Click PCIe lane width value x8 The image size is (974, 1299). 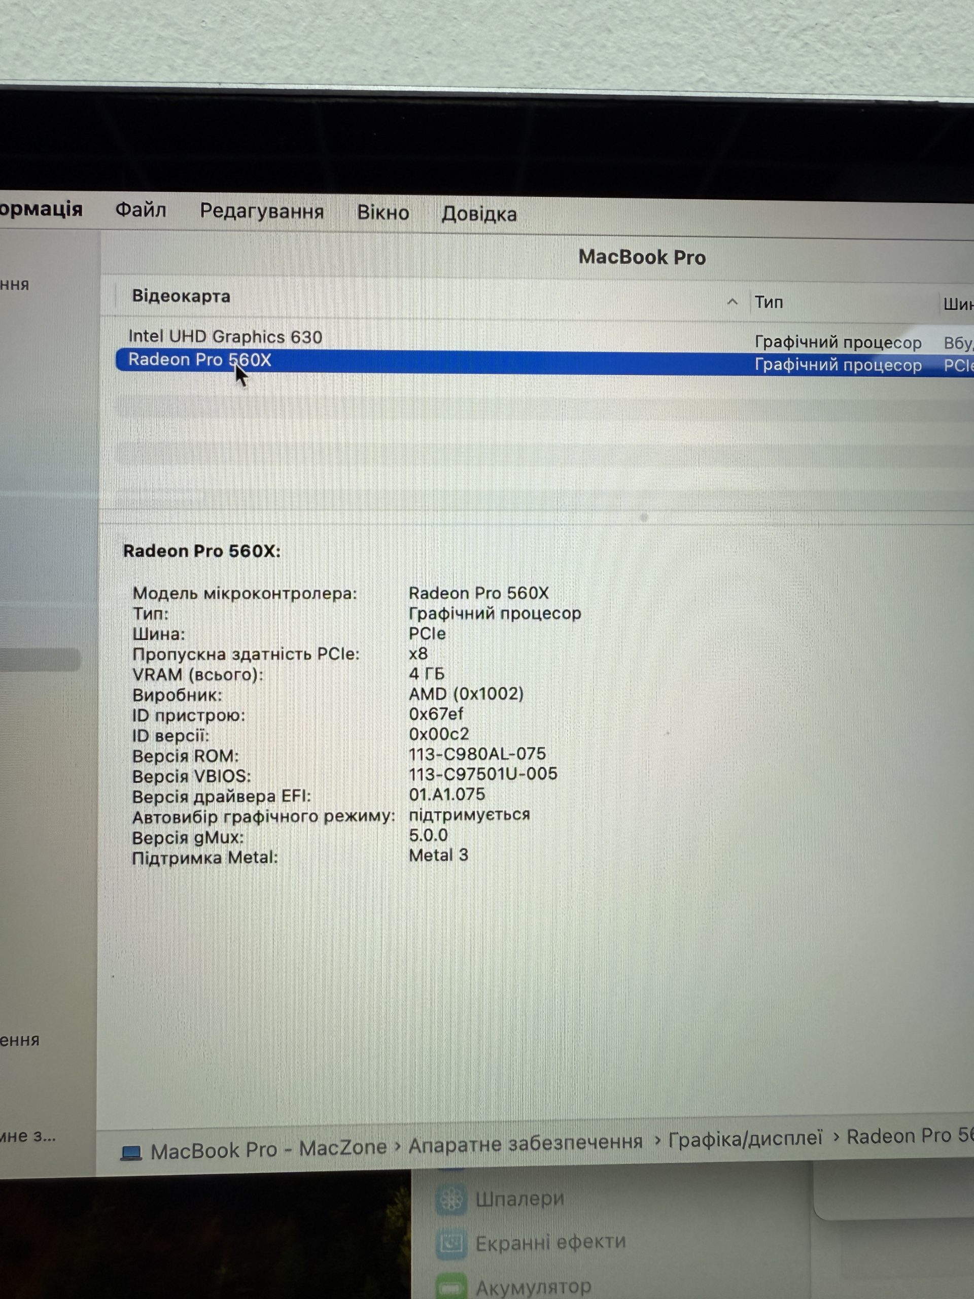tap(419, 654)
